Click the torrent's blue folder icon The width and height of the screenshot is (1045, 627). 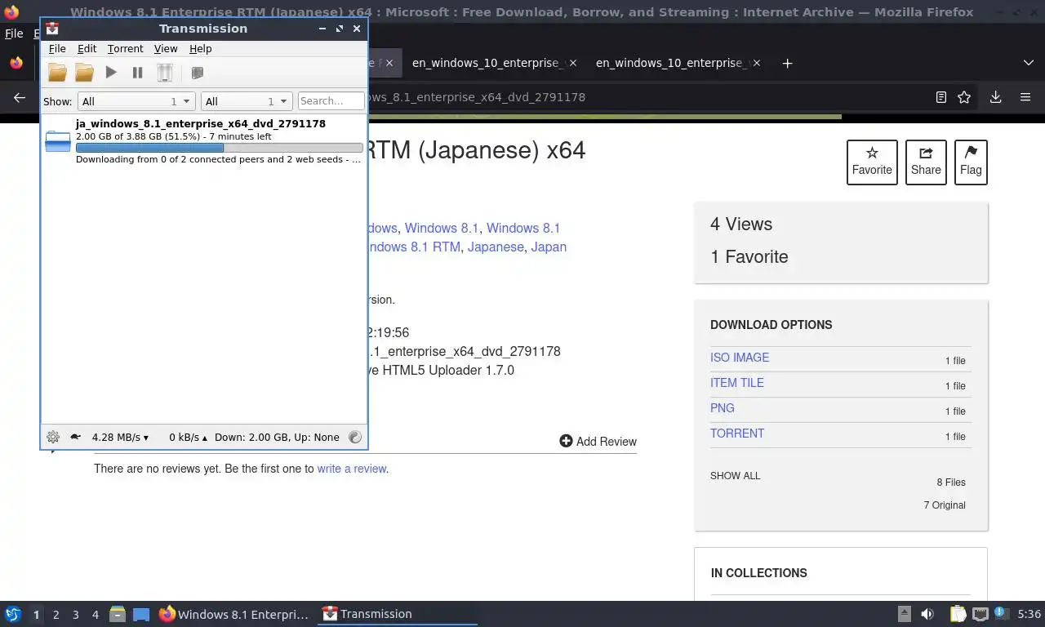58,141
